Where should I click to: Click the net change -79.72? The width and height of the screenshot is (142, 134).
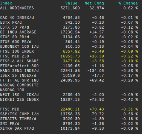click(x=97, y=114)
